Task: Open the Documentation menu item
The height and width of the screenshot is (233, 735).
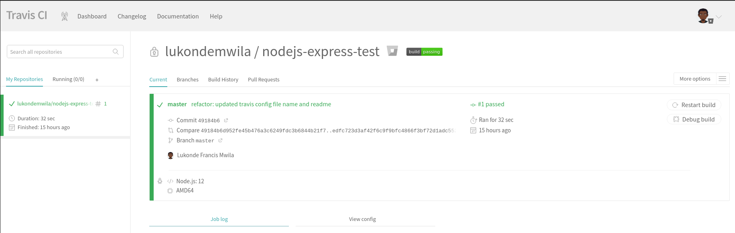Action: click(178, 16)
